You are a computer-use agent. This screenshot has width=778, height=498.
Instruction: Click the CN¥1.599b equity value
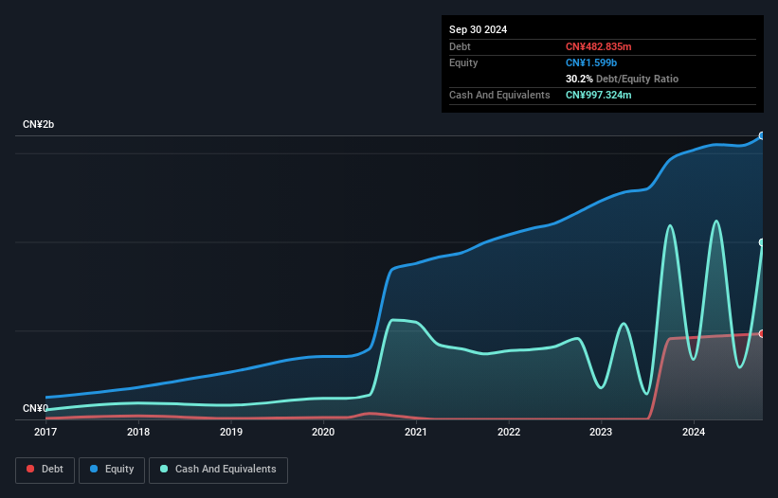click(591, 62)
